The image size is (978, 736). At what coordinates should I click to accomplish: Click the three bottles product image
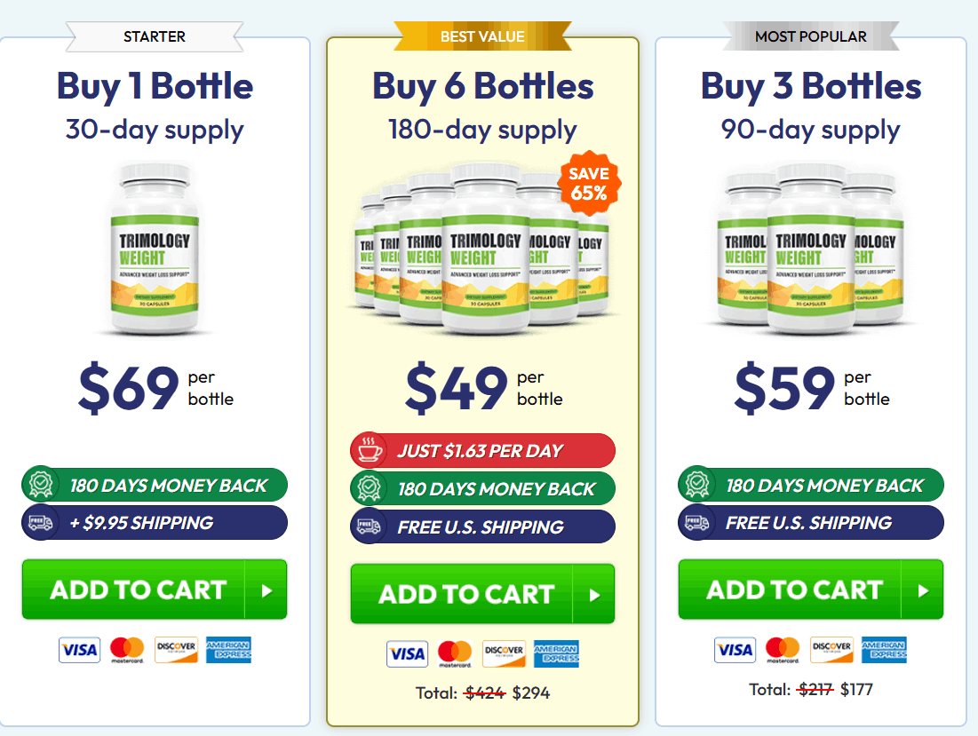[x=810, y=249]
